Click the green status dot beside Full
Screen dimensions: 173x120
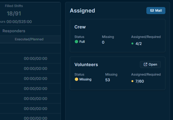[76, 42]
